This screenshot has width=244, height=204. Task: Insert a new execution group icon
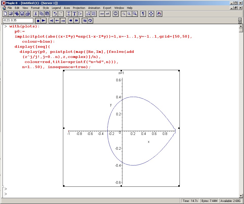point(80,14)
